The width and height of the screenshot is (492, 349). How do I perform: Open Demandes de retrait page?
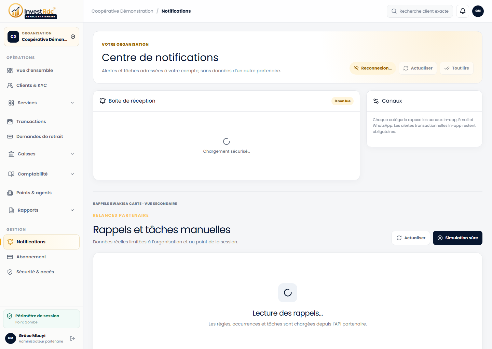click(41, 137)
